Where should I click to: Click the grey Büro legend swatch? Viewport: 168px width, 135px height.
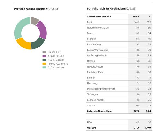coord(44,52)
